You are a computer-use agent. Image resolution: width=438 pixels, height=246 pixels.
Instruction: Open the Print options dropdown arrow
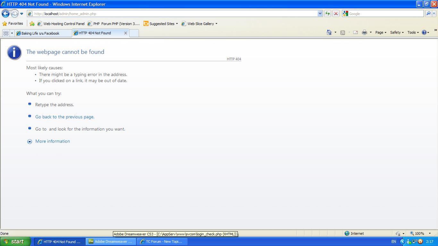(x=371, y=32)
